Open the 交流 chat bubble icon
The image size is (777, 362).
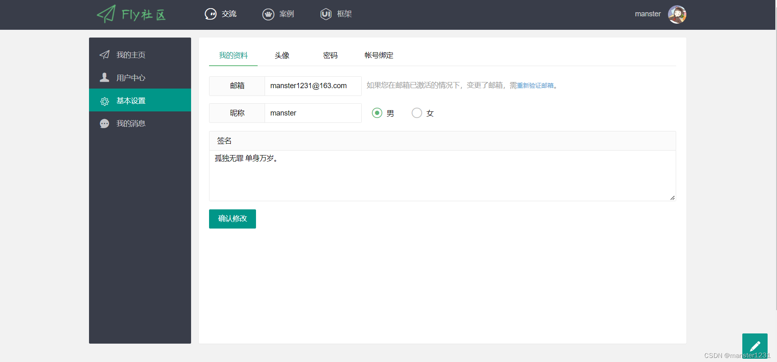click(211, 14)
